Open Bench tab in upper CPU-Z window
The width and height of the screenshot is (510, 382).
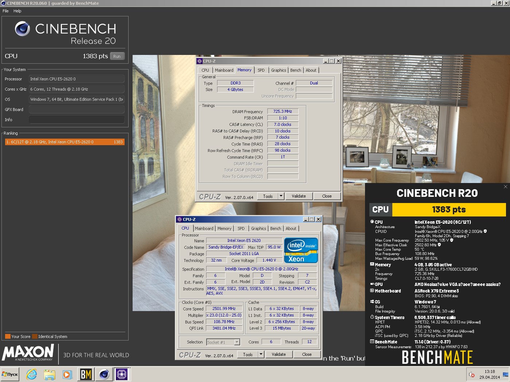[296, 70]
